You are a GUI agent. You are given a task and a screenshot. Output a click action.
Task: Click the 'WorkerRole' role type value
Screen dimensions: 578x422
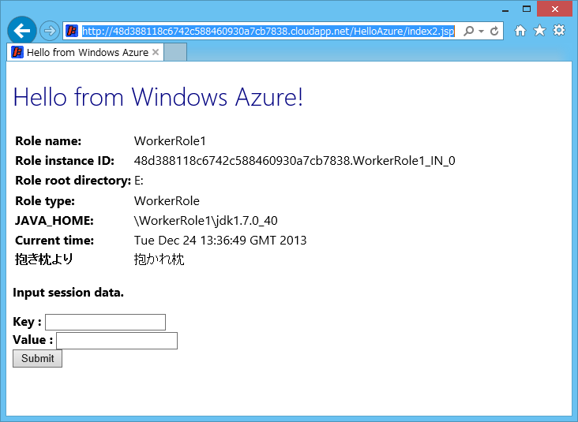tap(167, 201)
